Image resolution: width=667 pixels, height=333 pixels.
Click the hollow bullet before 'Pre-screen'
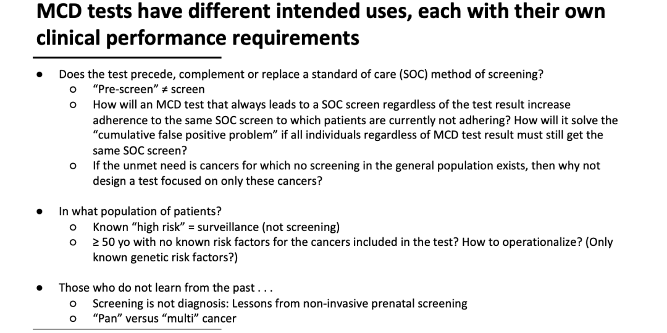[73, 90]
